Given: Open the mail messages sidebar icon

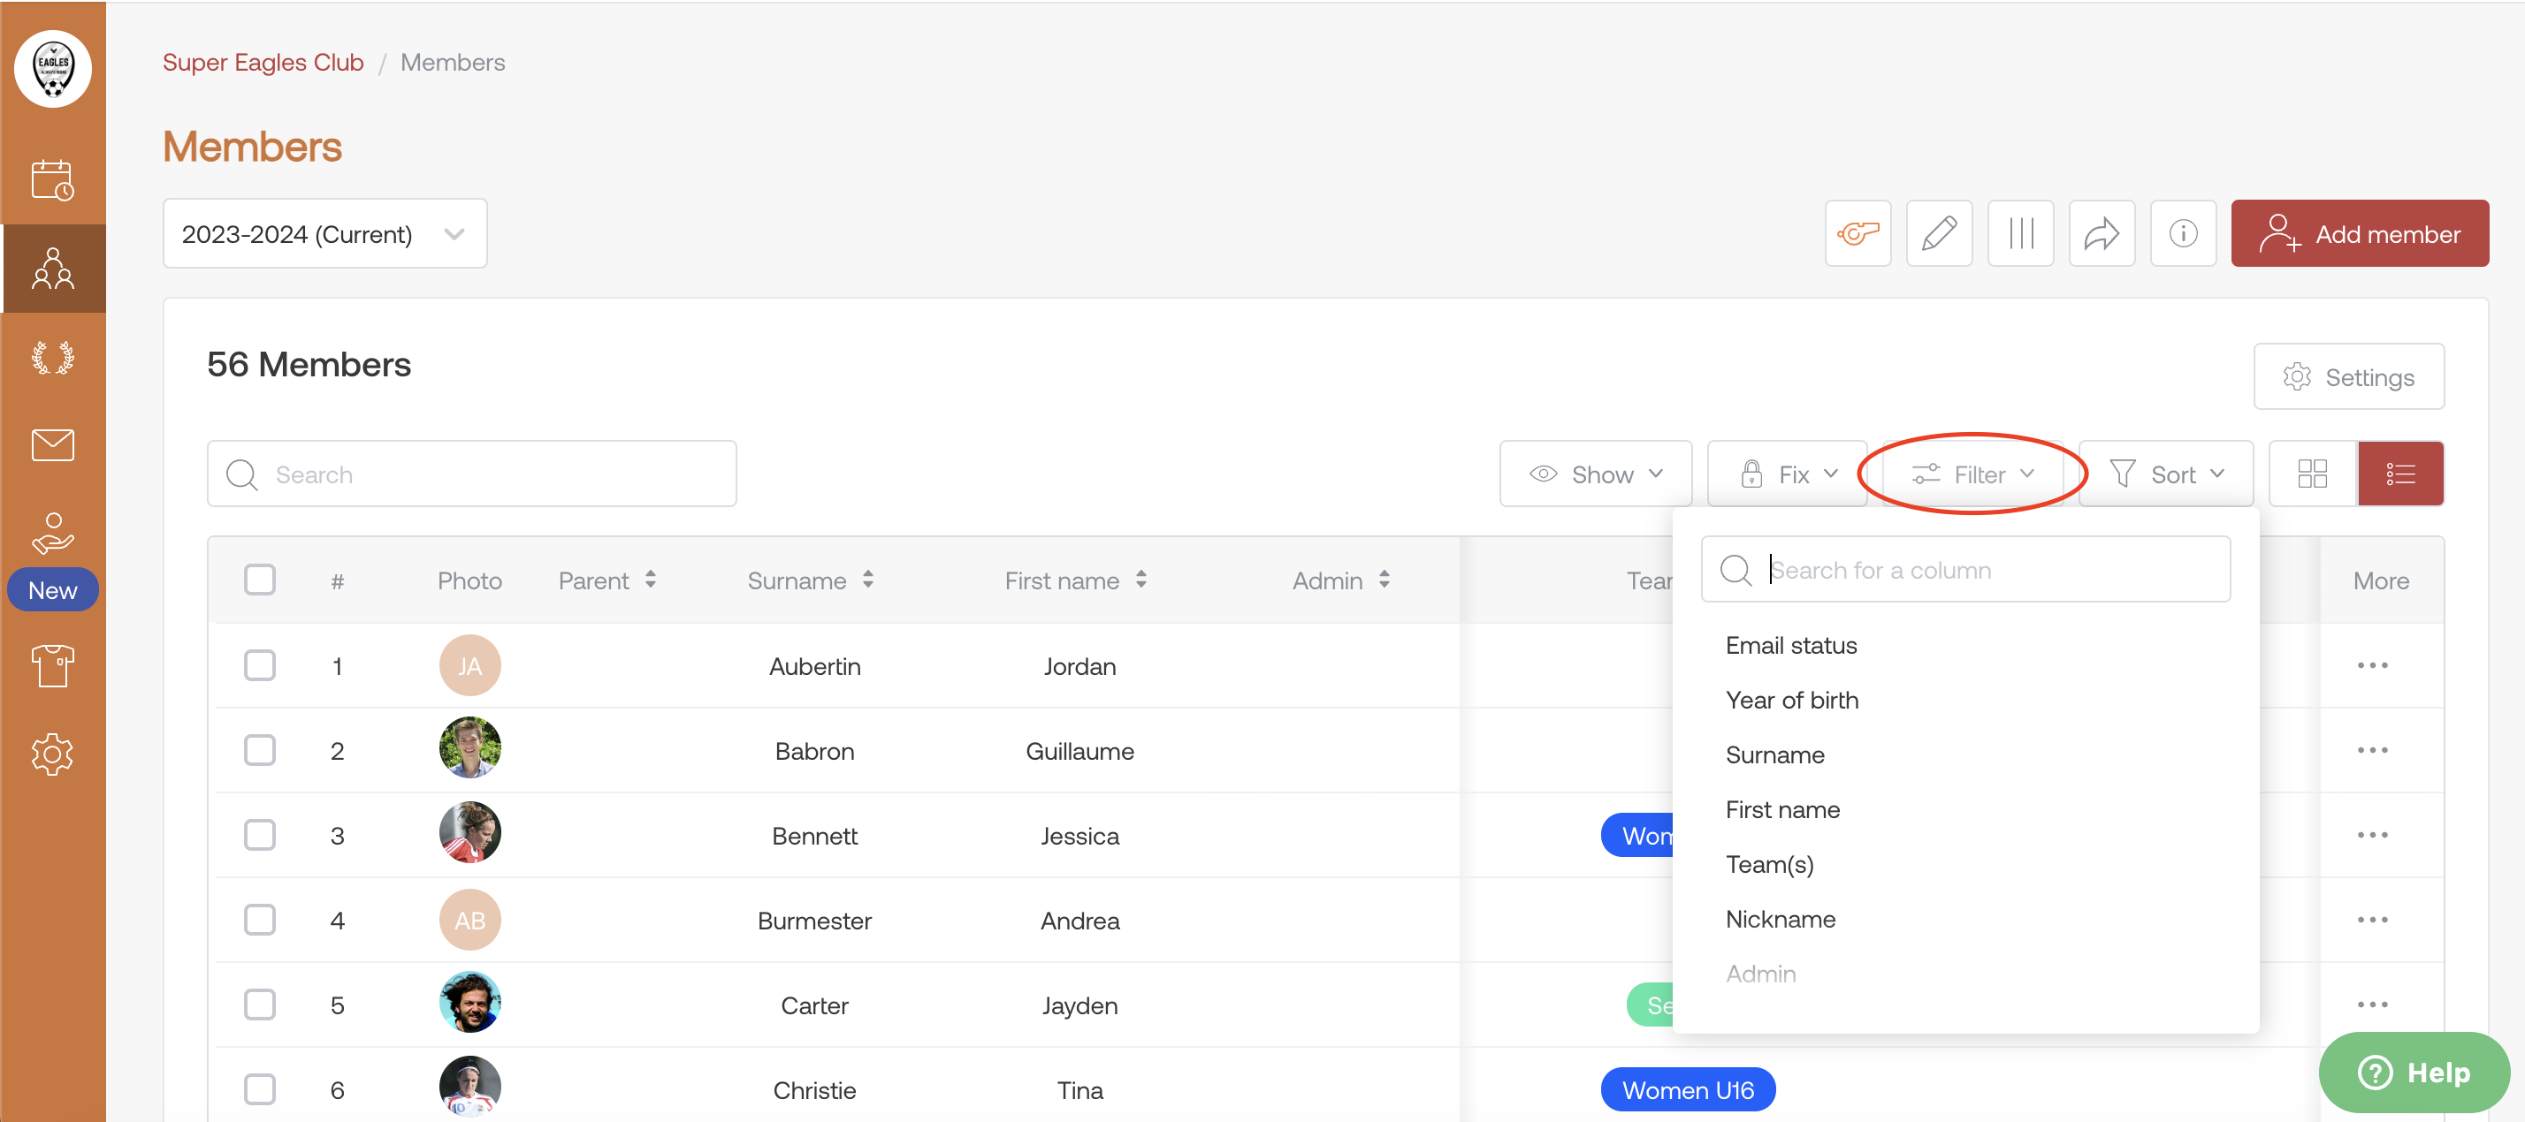Looking at the screenshot, I should pyautogui.click(x=53, y=445).
